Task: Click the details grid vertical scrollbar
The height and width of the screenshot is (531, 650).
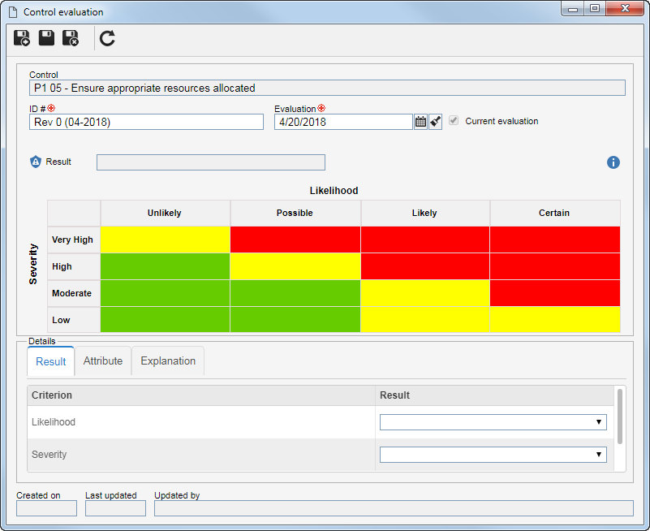Action: 620,416
